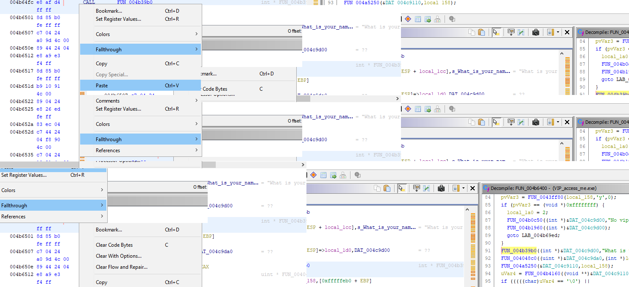Screen dimensions: 629x287
Task: Select listing address 004b6522
Action: coord(21,101)
